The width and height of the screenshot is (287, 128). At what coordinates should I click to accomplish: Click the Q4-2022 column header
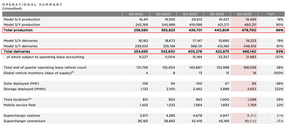[x=190, y=14]
